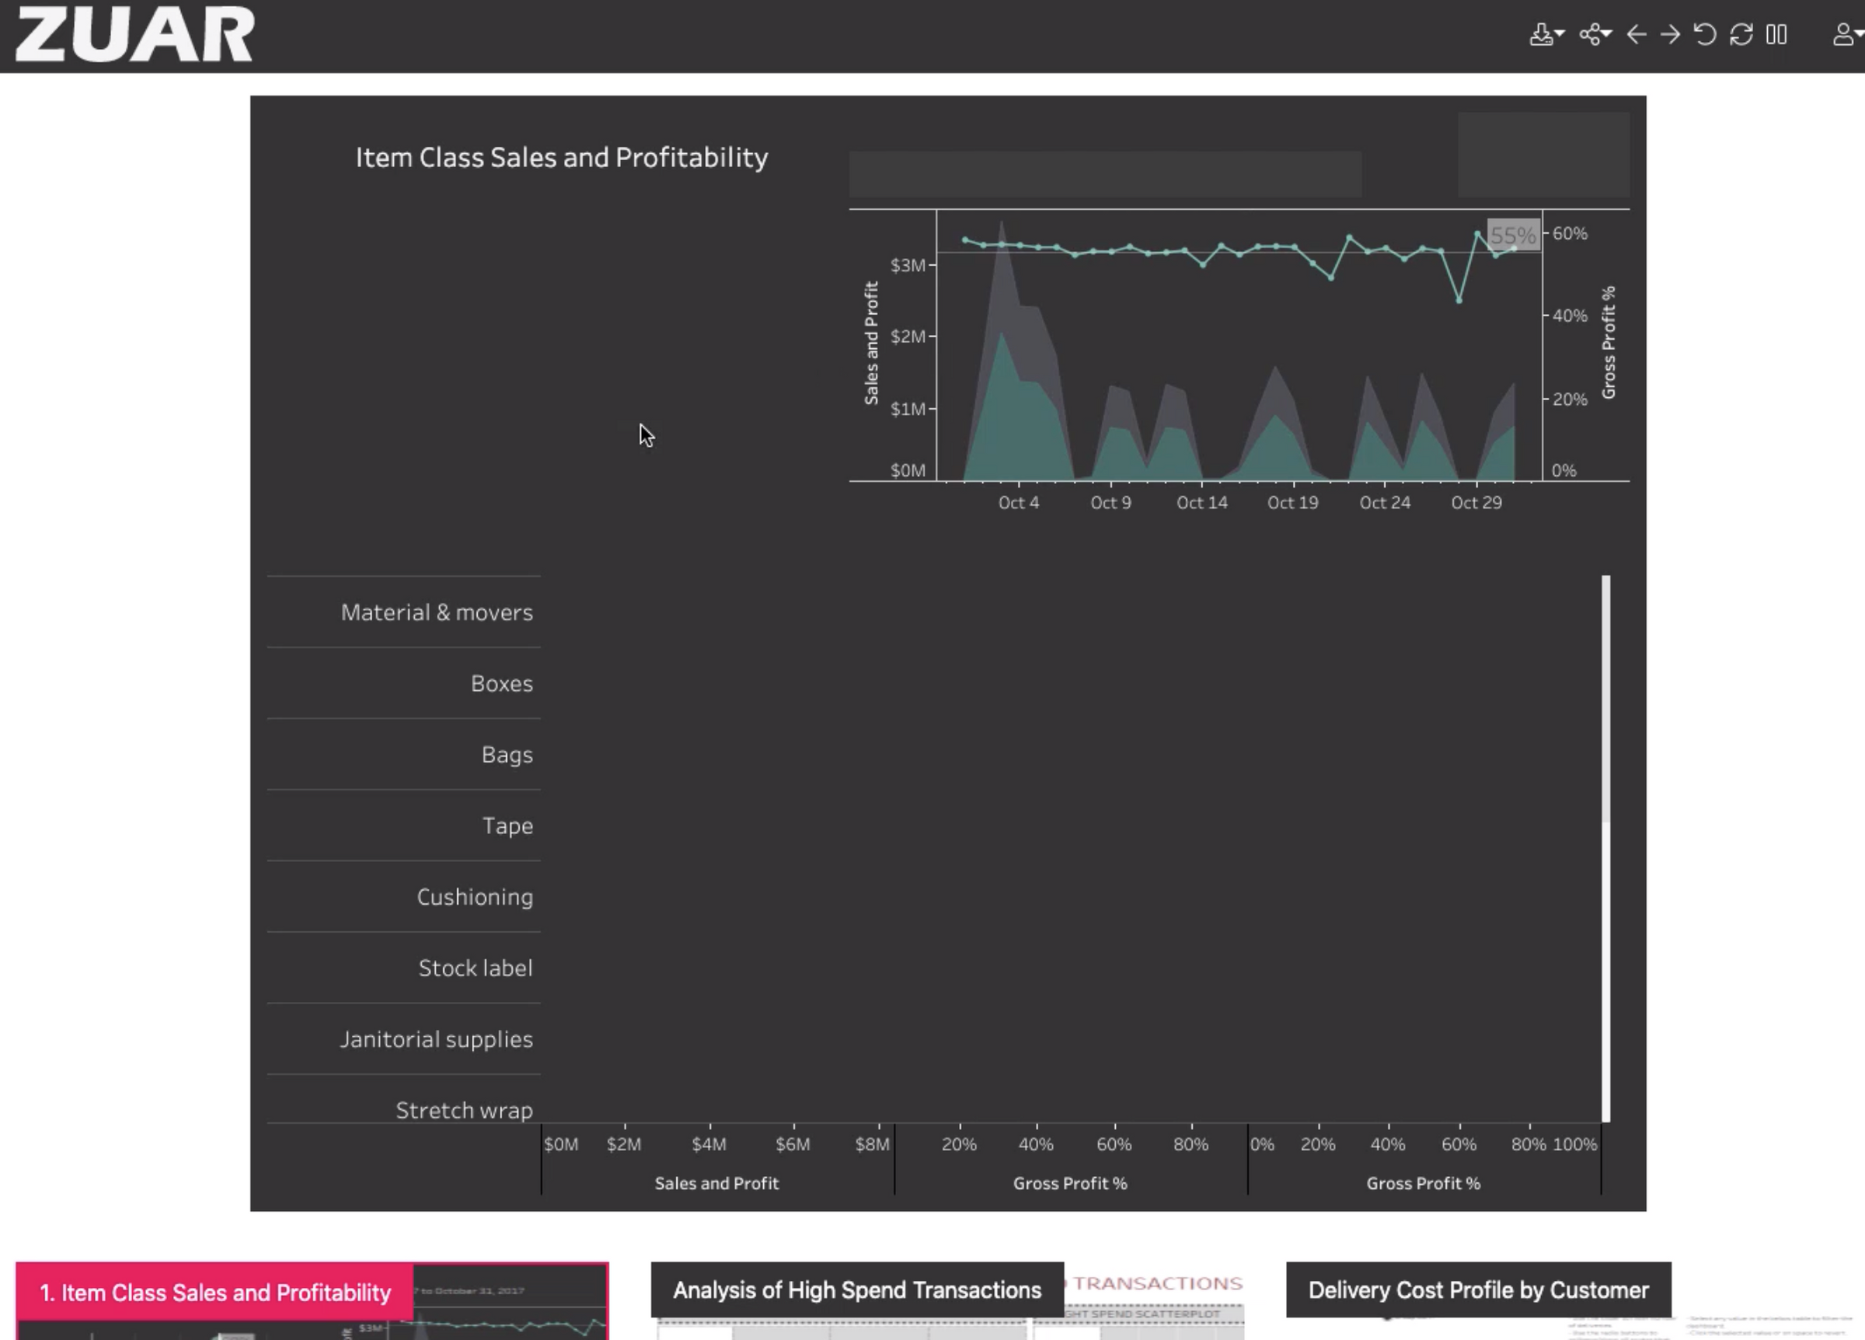Select the Stretch wrap item class
The image size is (1865, 1340).
[463, 1110]
